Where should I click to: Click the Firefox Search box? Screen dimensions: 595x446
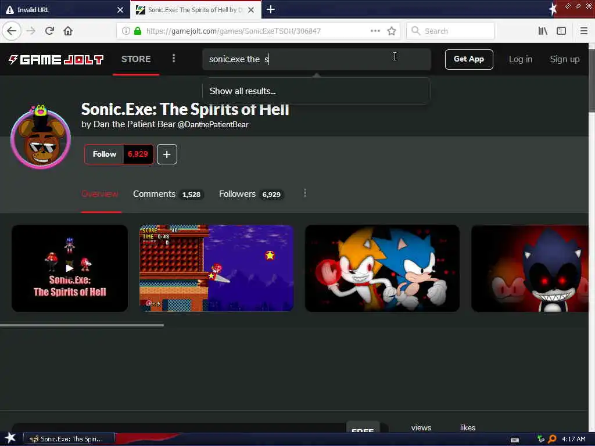coord(450,31)
